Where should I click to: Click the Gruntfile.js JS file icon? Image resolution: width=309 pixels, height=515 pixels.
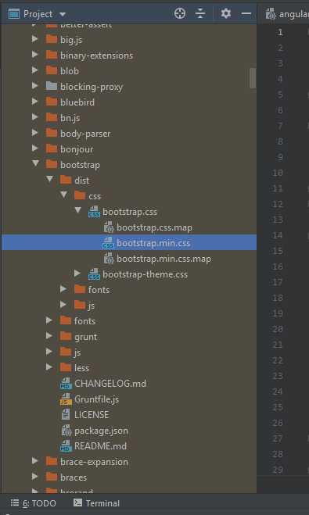(66, 399)
